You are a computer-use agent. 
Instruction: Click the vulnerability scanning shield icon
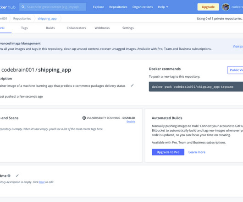(x=84, y=118)
